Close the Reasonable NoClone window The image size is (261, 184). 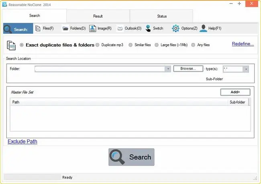click(251, 4)
